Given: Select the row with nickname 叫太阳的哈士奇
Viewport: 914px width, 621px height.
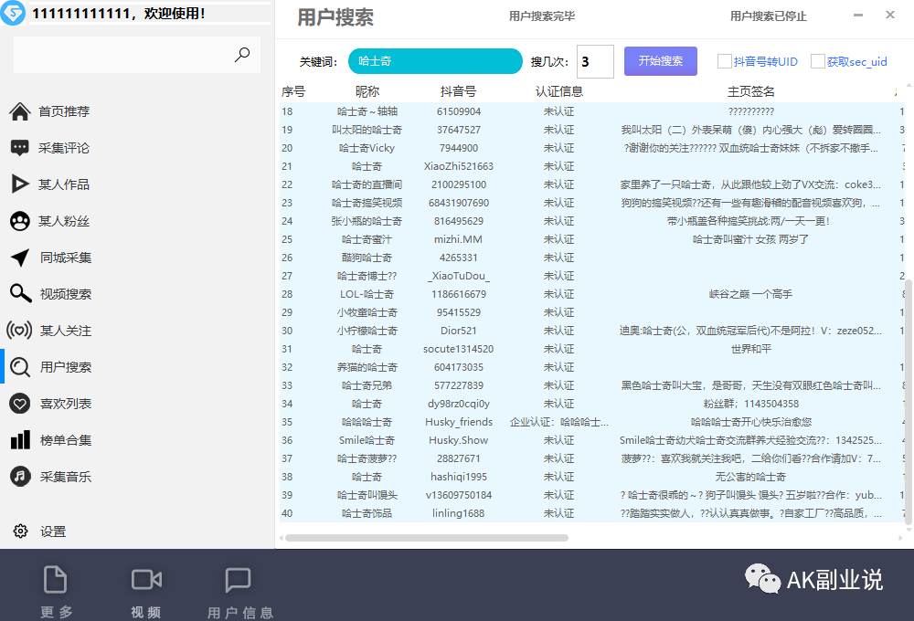Looking at the screenshot, I should point(591,130).
